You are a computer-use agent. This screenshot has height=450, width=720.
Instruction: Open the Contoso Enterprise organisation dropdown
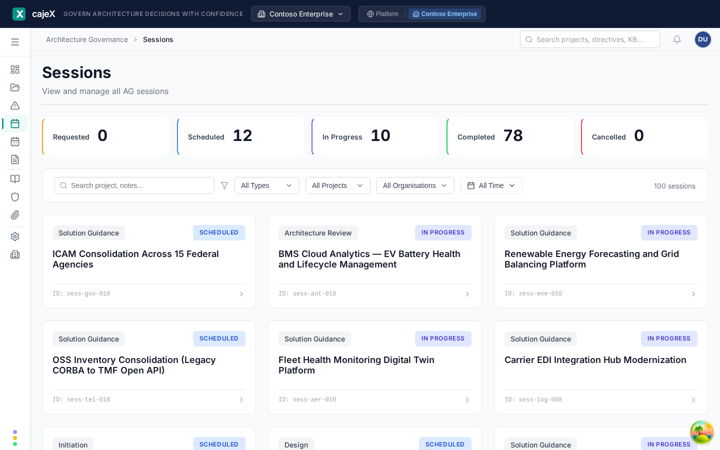click(300, 14)
